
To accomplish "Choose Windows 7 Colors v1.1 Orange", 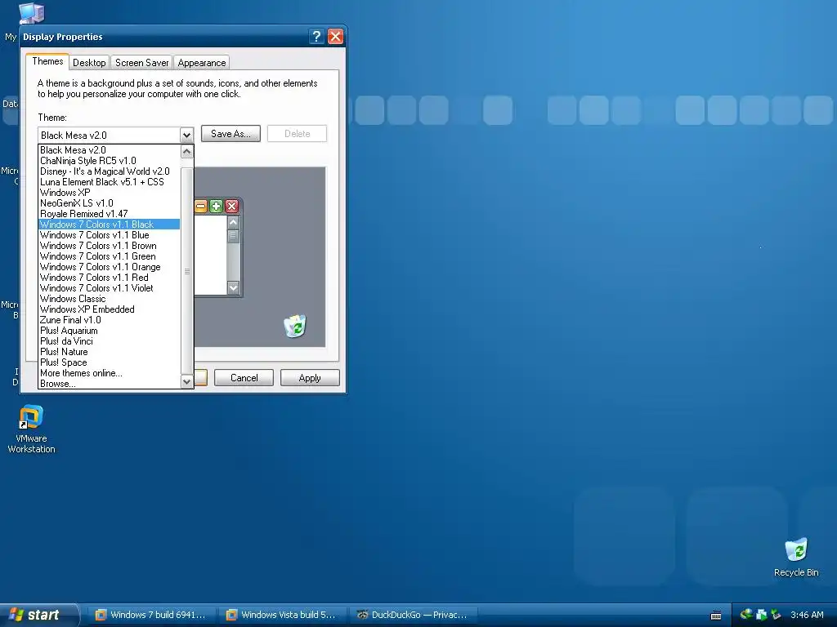I will coord(109,267).
